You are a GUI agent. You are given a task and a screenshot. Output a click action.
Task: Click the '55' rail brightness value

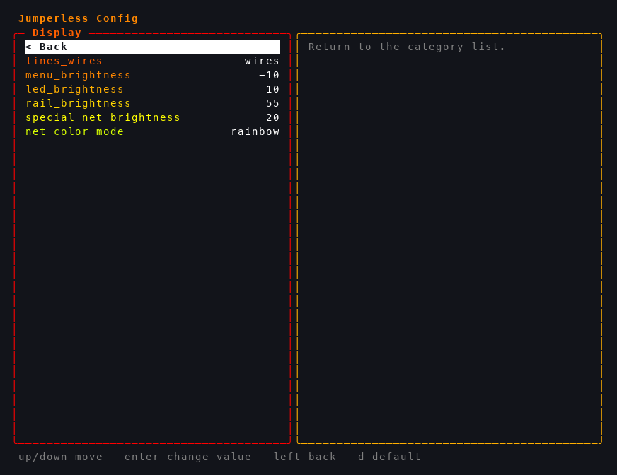(272, 103)
